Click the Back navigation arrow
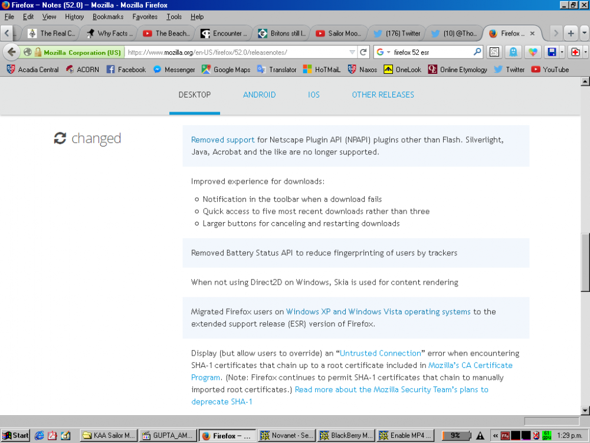The width and height of the screenshot is (590, 443). tap(11, 53)
